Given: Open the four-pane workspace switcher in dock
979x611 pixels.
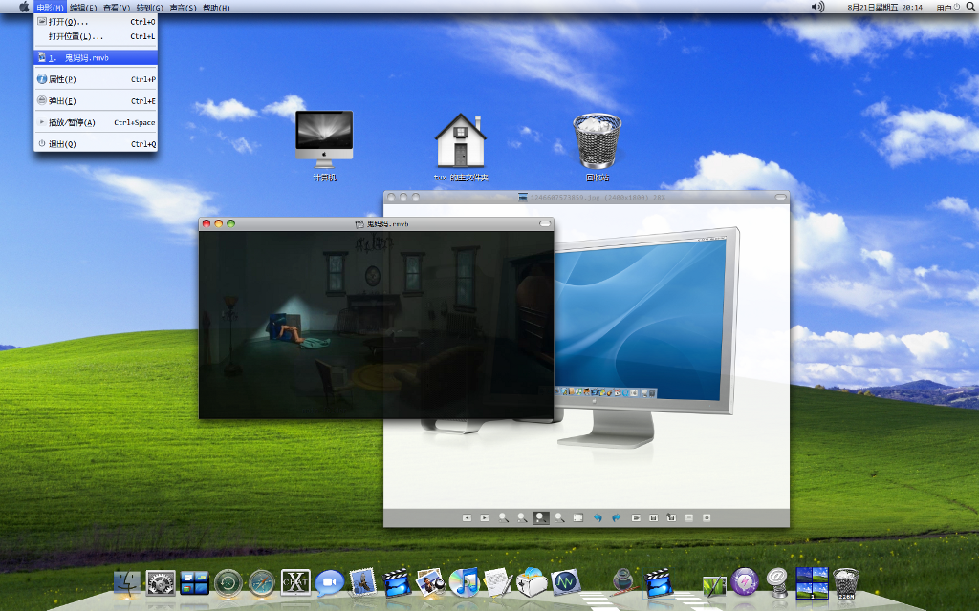Looking at the screenshot, I should pyautogui.click(x=812, y=583).
